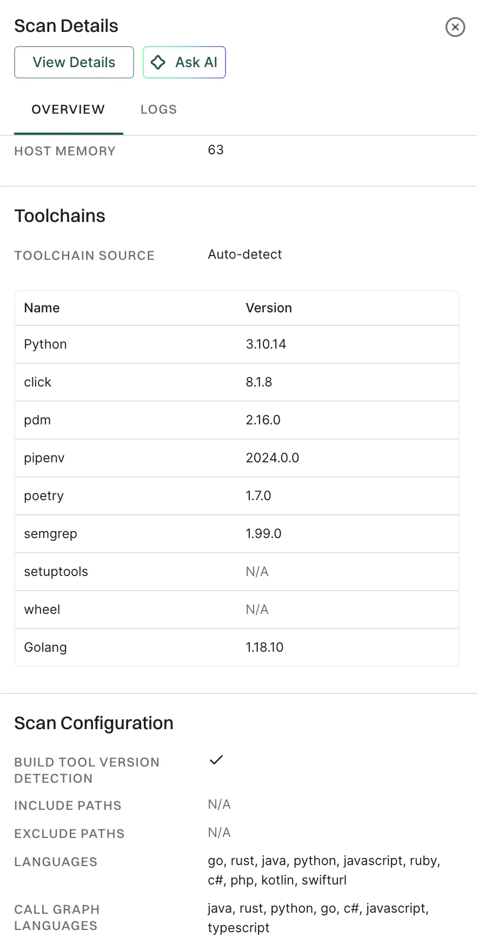Select the Python 3.10.14 toolchain row
Image resolution: width=477 pixels, height=943 pixels.
pos(236,344)
